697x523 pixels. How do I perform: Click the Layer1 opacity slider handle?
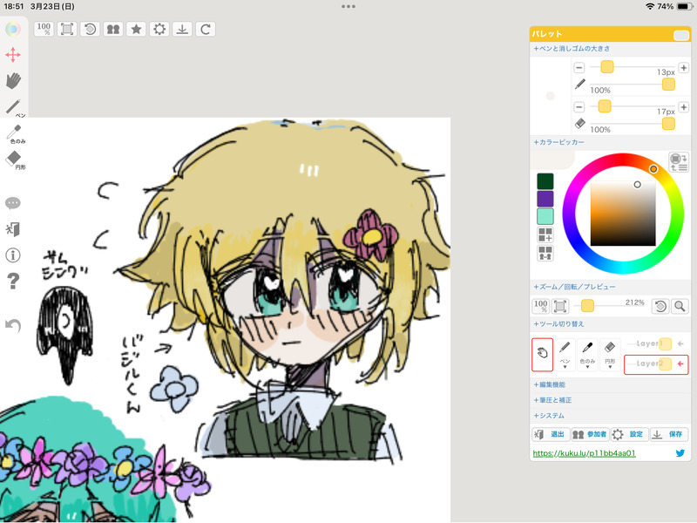666,343
